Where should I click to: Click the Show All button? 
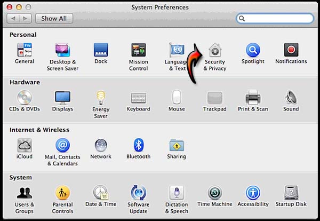pyautogui.click(x=54, y=18)
